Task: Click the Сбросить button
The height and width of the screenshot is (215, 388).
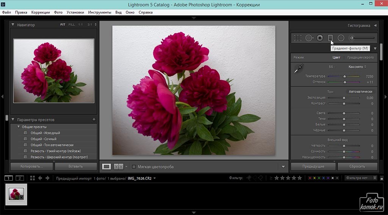Action: (357, 167)
